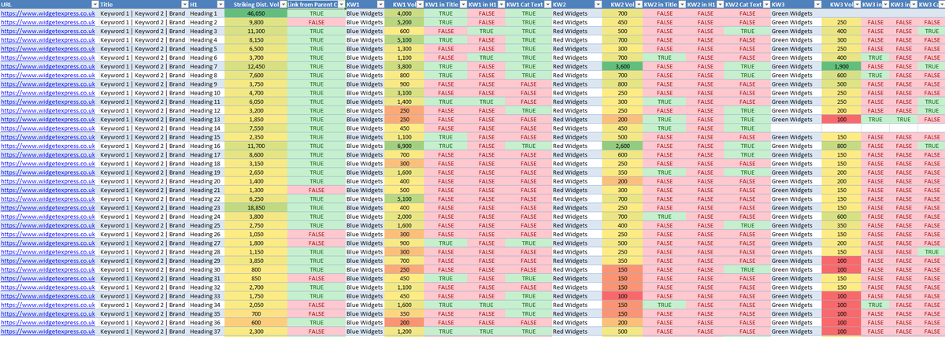The height and width of the screenshot is (337, 945).
Task: Open the KW2 in Title filter dropdown
Action: click(x=680, y=5)
